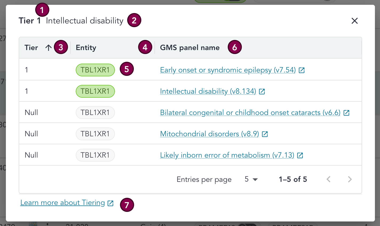
Task: Select the green TBL1XR1 chip in first row
Action: (95, 70)
